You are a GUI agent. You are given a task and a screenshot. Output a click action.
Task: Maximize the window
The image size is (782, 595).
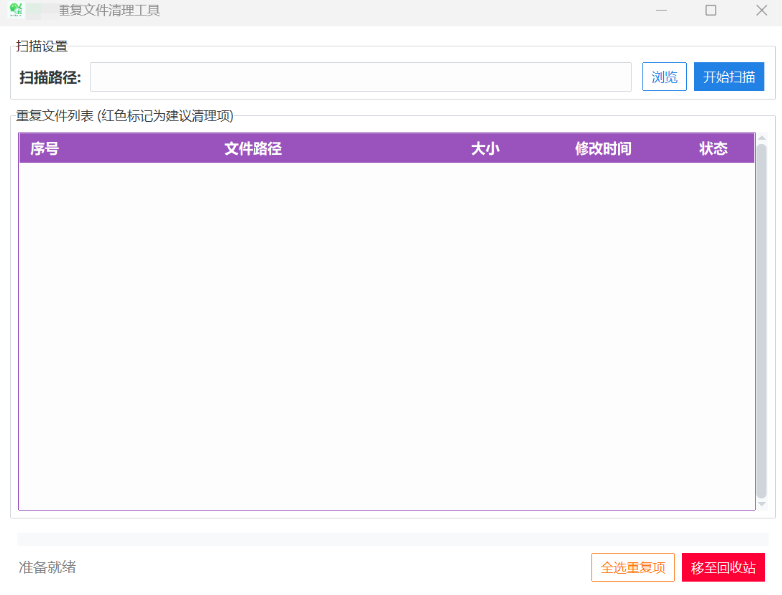(710, 10)
